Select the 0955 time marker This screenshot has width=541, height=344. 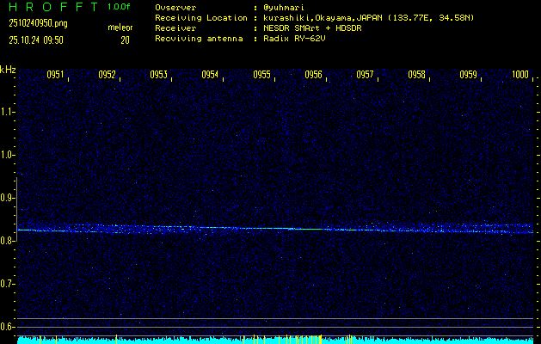[261, 75]
